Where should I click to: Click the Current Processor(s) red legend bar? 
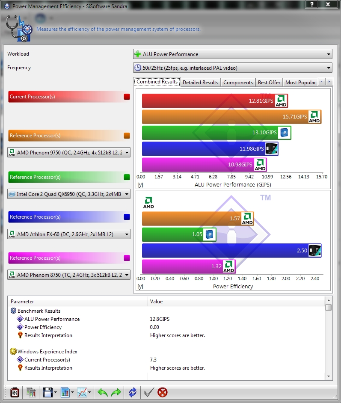[69, 97]
